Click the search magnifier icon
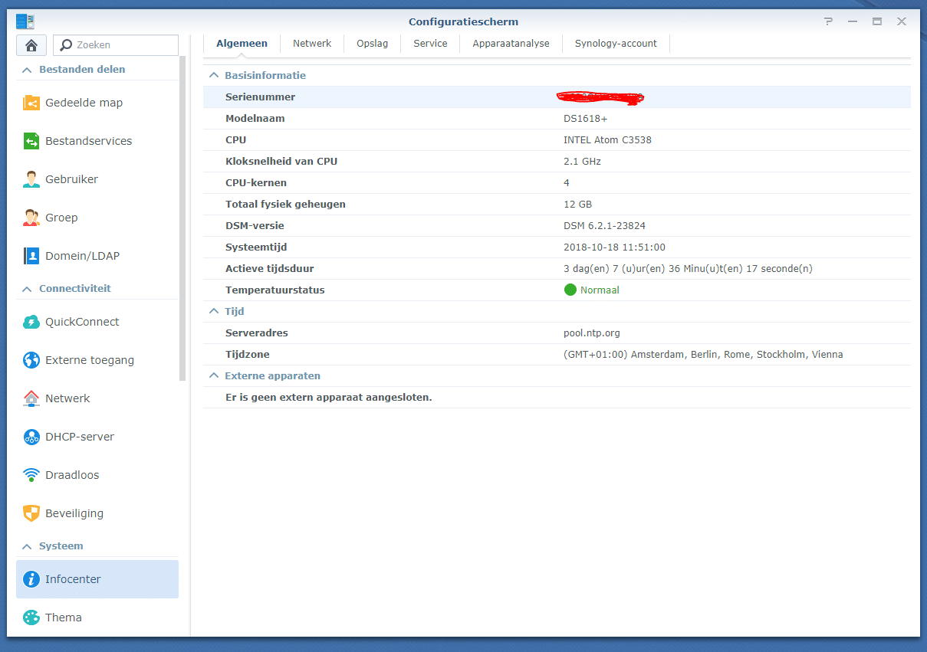Screen dimensions: 927x652 [x=67, y=45]
